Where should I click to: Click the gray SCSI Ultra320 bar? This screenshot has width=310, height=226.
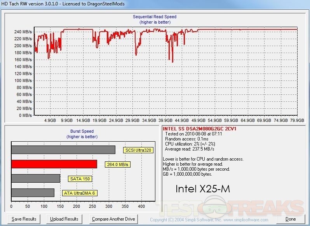[x=63, y=150]
